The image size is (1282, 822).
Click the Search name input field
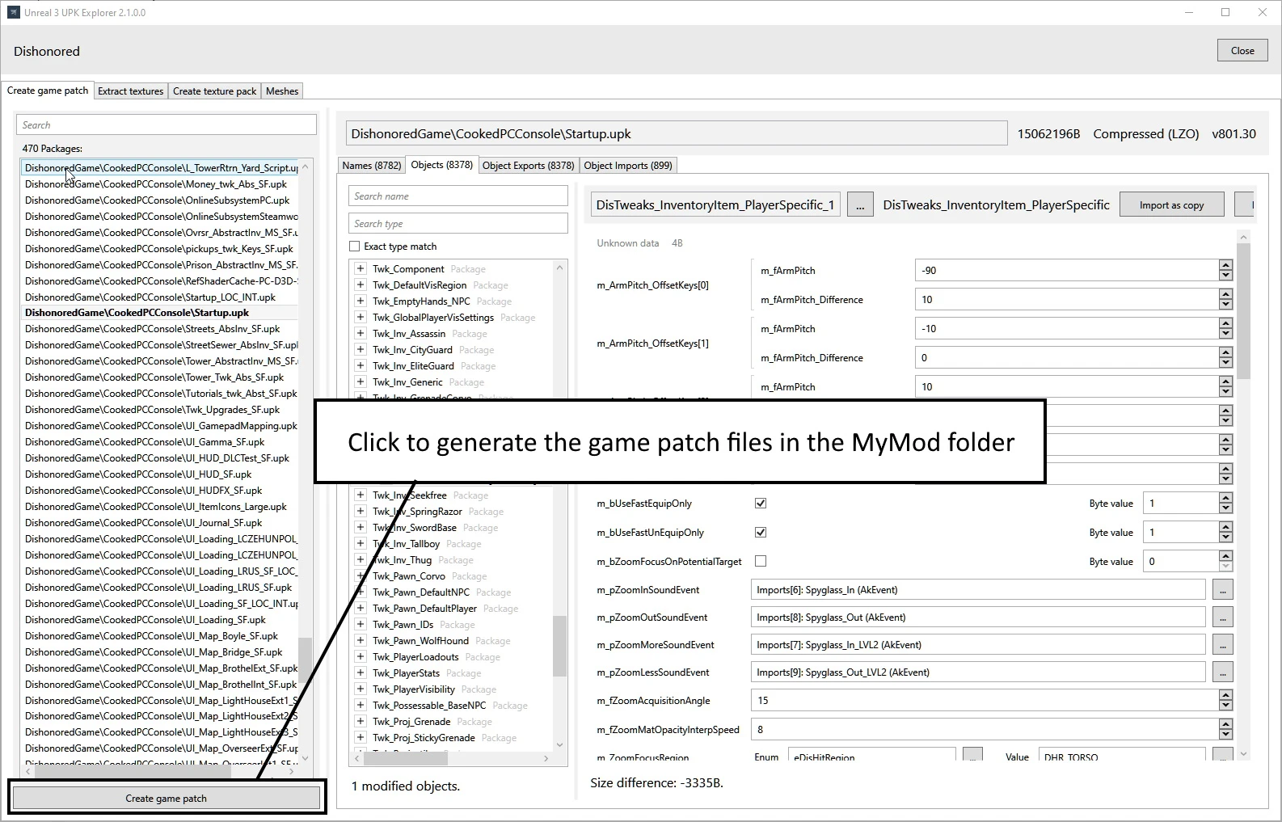[x=458, y=196]
